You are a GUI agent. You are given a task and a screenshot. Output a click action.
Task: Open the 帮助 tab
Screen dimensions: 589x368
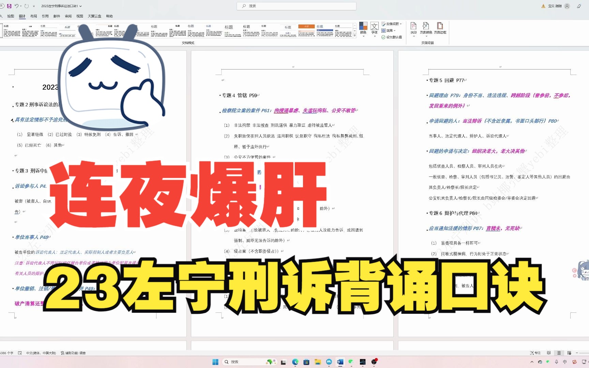pyautogui.click(x=109, y=16)
